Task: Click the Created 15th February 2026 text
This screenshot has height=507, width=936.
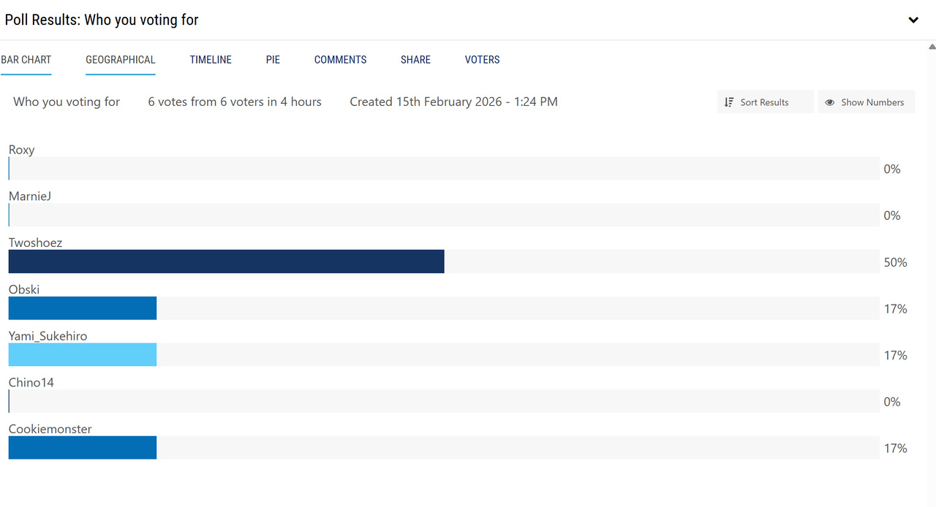Action: pyautogui.click(x=453, y=102)
